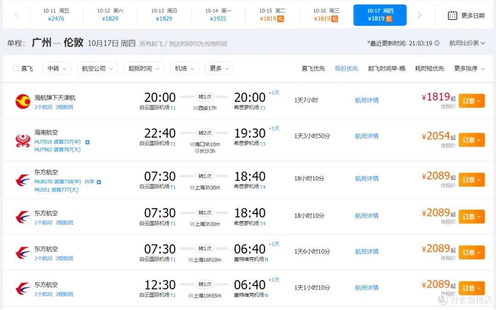Go to next dates arrow

coord(419,15)
